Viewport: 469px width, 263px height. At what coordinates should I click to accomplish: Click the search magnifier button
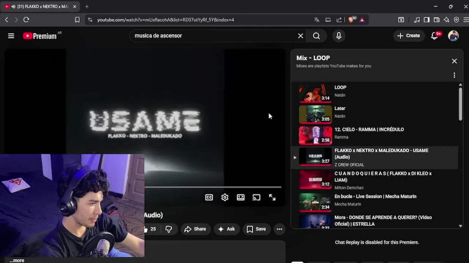(317, 36)
